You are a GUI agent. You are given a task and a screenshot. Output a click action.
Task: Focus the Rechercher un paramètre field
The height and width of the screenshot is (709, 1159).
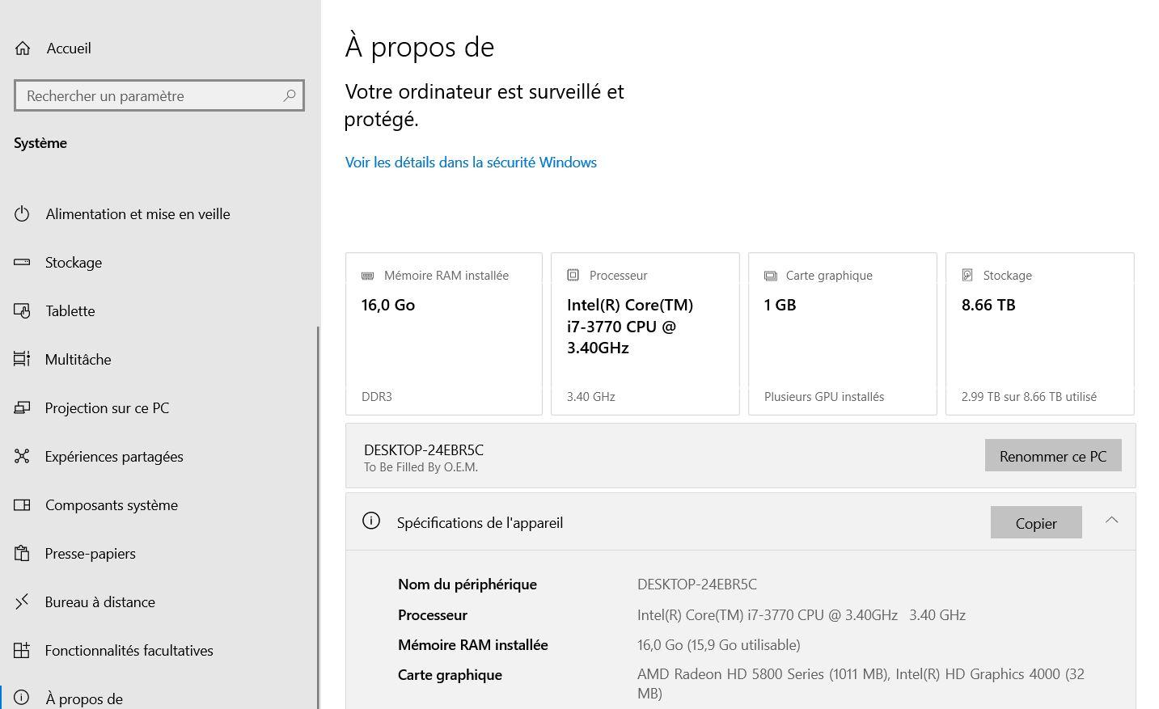coord(150,95)
